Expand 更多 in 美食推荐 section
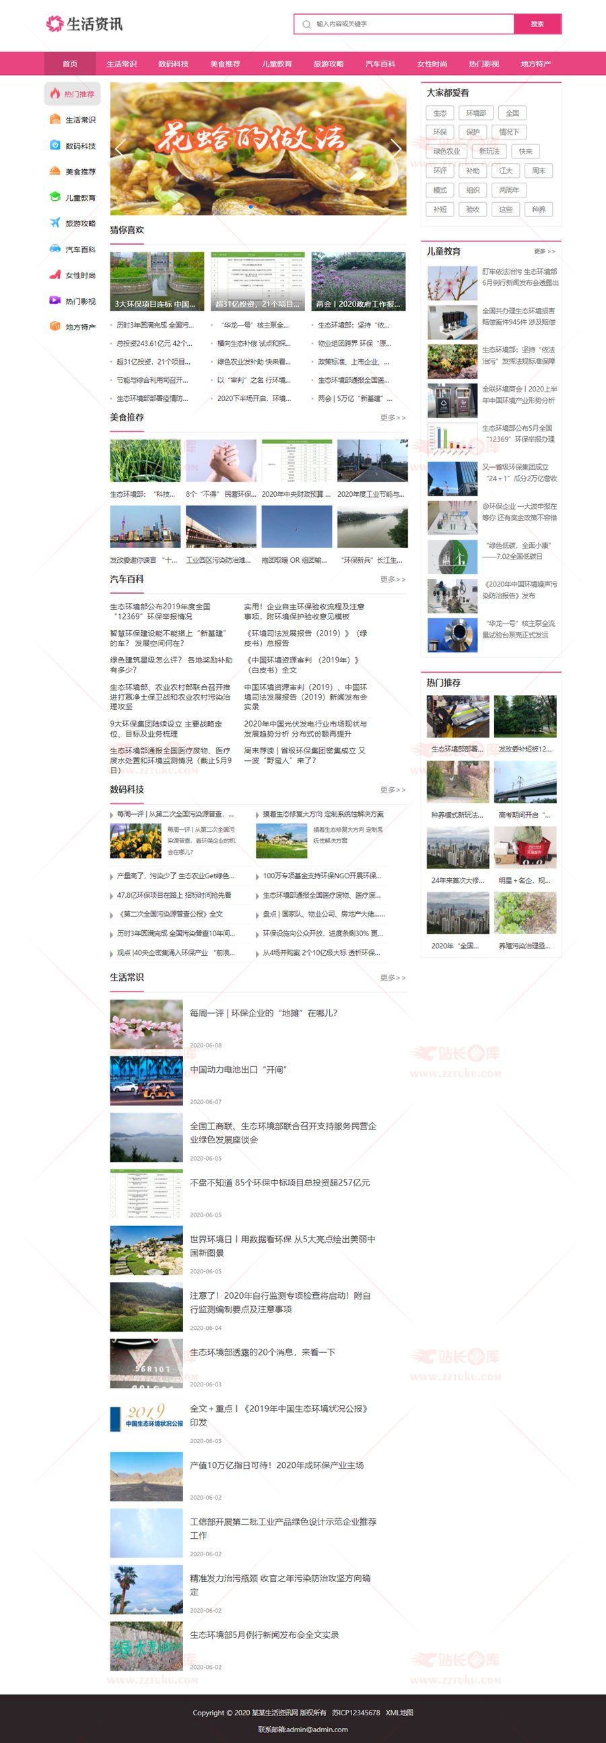The height and width of the screenshot is (1743, 606). pyautogui.click(x=393, y=418)
